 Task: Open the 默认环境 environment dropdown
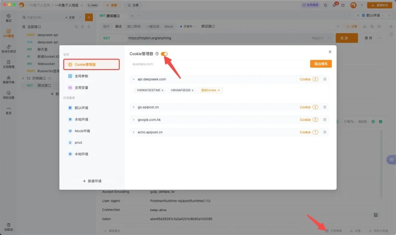373,15
